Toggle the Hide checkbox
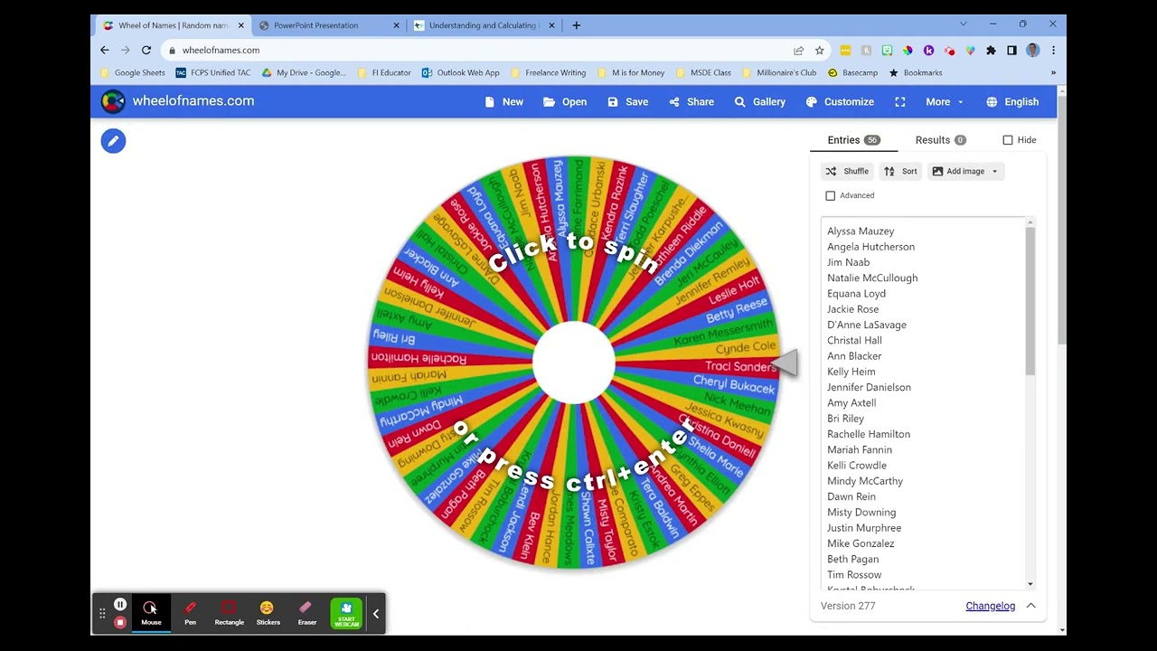The image size is (1157, 651). pyautogui.click(x=1008, y=140)
